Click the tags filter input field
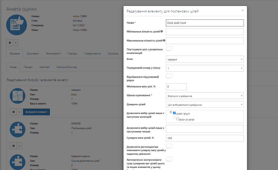The height and width of the screenshot is (170, 278). point(205,129)
